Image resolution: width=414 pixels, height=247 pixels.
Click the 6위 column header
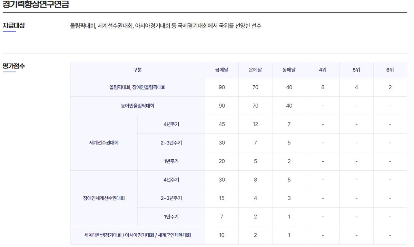click(x=390, y=70)
